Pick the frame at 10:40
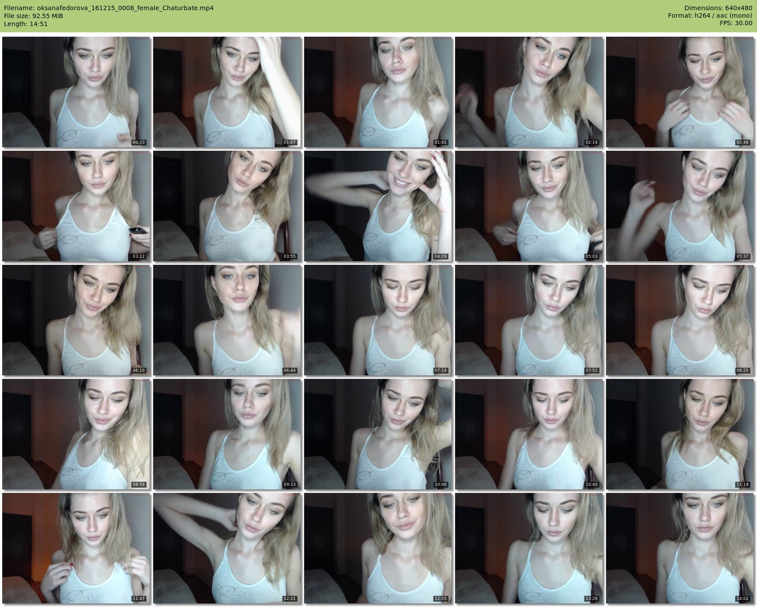Screen dimensions: 757x607 (529, 434)
